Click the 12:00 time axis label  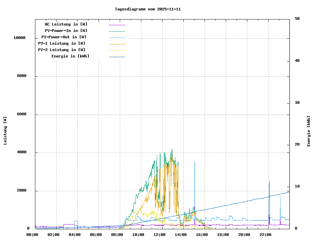159,235
